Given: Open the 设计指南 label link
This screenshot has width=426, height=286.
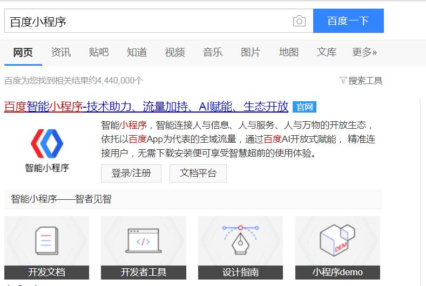Looking at the screenshot, I should [x=240, y=273].
